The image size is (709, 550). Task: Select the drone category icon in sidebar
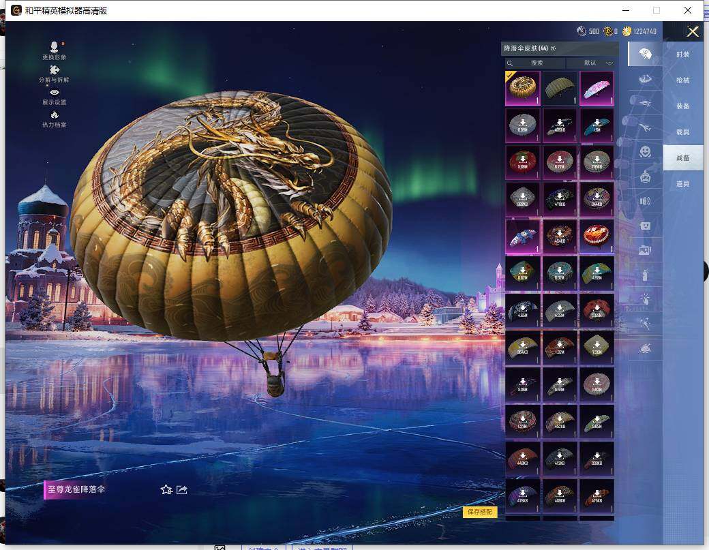[645, 103]
